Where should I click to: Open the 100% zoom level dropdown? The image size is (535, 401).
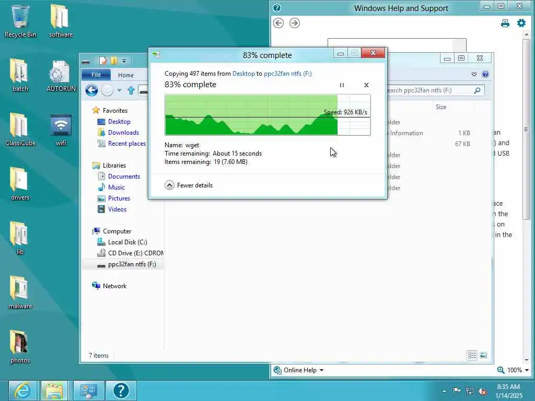[x=518, y=370]
